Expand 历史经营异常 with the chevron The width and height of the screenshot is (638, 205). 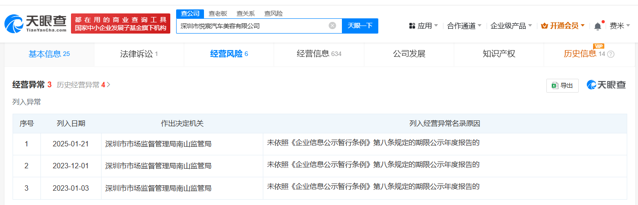[108, 85]
